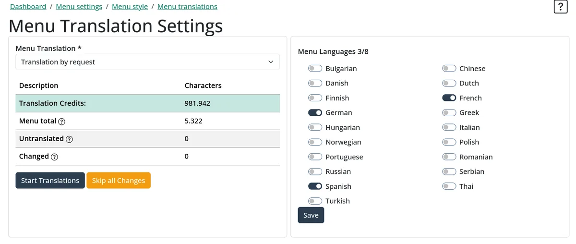Click the Menu Translation * field label
The image size is (576, 244).
[x=48, y=49]
